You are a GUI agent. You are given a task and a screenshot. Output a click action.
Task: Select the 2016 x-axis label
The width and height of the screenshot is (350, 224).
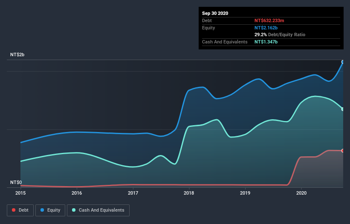pyautogui.click(x=77, y=193)
